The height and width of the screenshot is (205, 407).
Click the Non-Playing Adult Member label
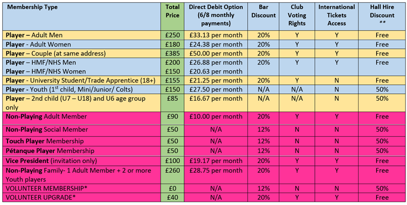pyautogui.click(x=46, y=116)
